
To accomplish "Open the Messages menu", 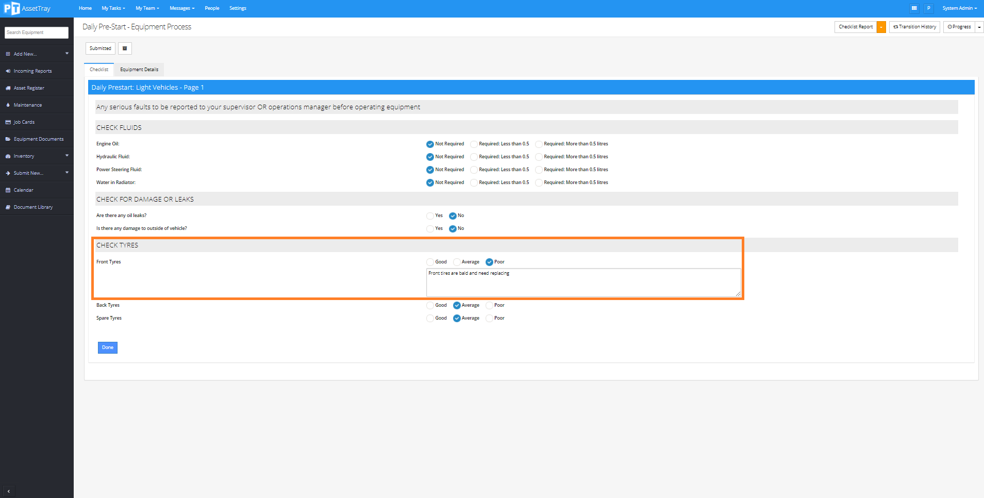I will coord(181,8).
